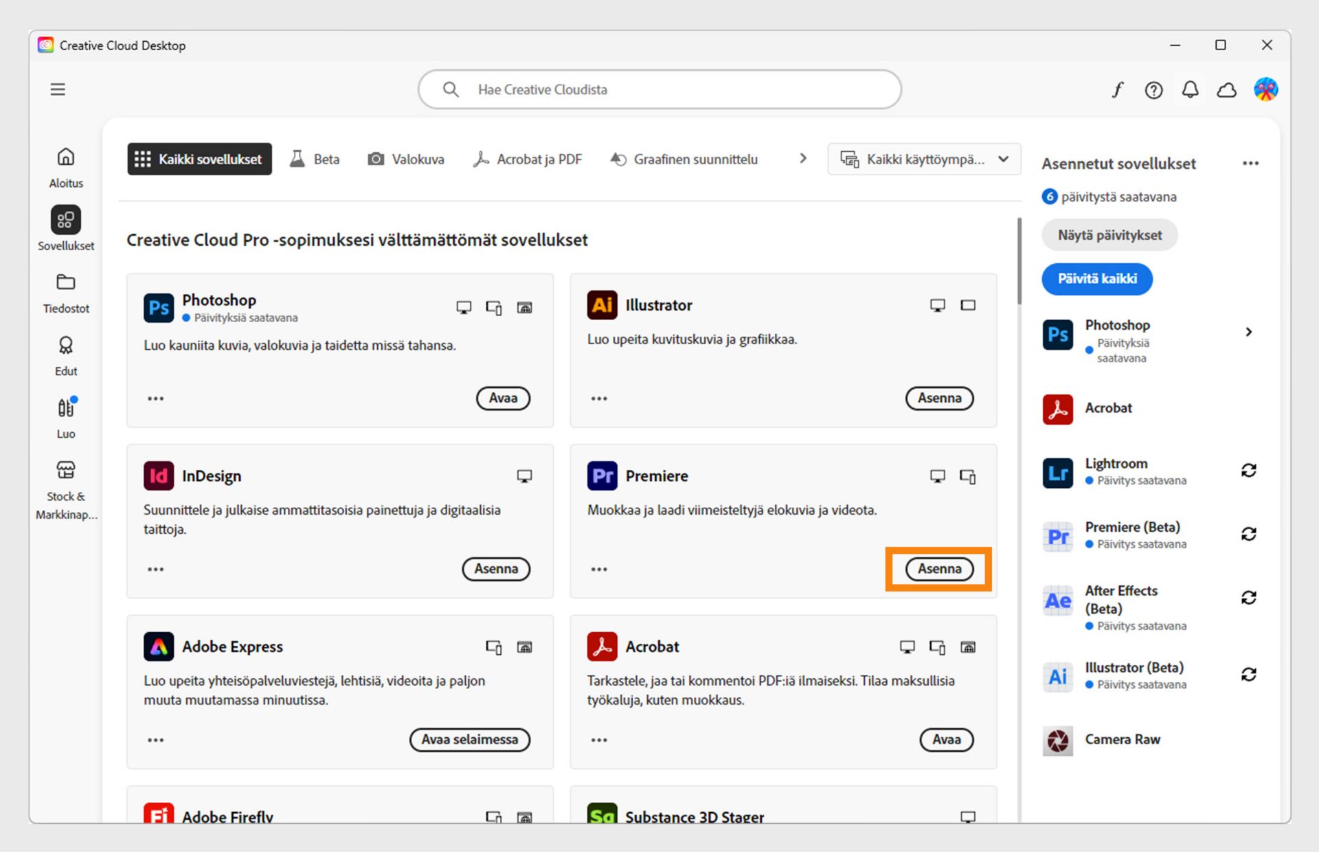Screen dimensions: 1319x852
Task: Click Näytä päivitykset button
Action: pyautogui.click(x=1109, y=235)
